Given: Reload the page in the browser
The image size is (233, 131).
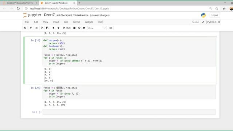Looking at the screenshot, I should 18,8.
